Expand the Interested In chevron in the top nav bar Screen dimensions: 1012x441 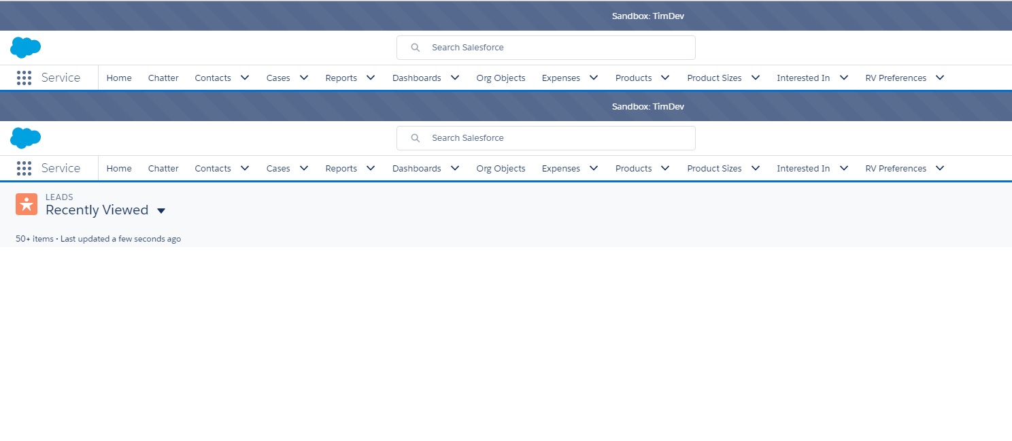(x=844, y=78)
